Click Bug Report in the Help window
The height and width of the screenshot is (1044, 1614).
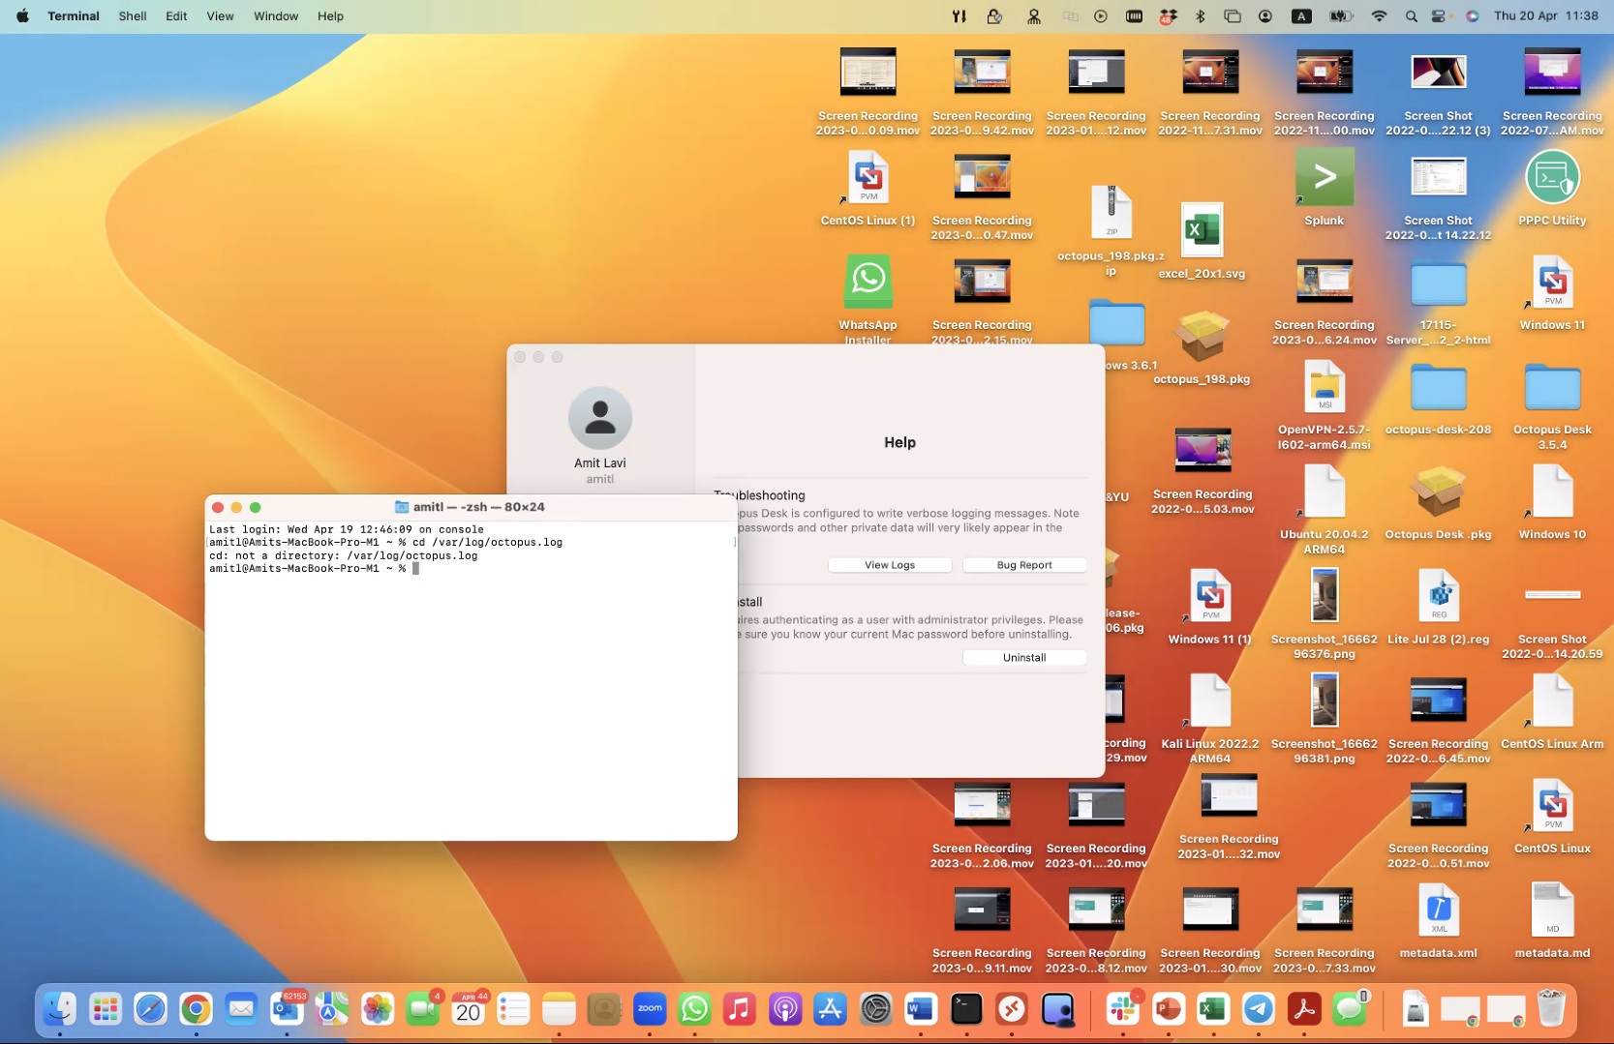[1024, 565]
